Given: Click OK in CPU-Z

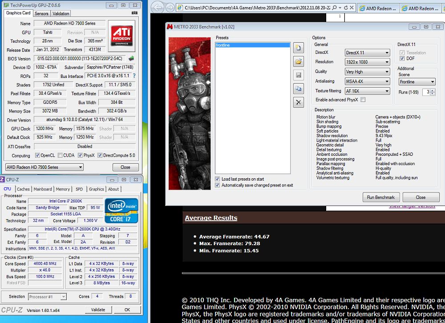Looking at the screenshot, I should click(x=127, y=310).
